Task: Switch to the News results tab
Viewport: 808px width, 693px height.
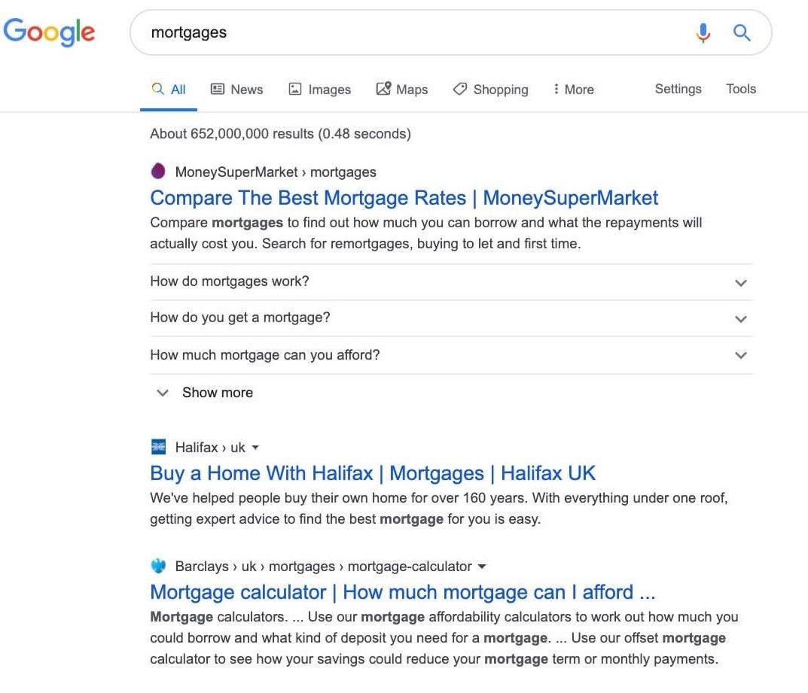Action: pyautogui.click(x=237, y=89)
